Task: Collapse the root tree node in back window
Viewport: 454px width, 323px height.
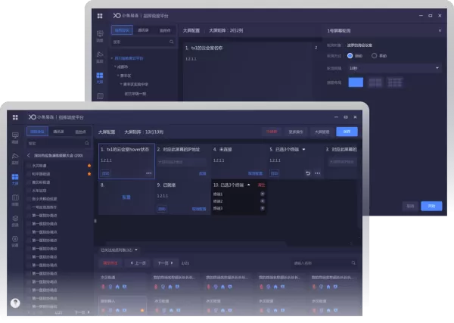Action: (x=112, y=58)
